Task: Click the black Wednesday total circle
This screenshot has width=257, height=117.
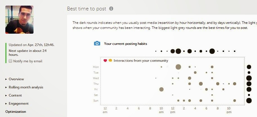Action: tap(249, 78)
